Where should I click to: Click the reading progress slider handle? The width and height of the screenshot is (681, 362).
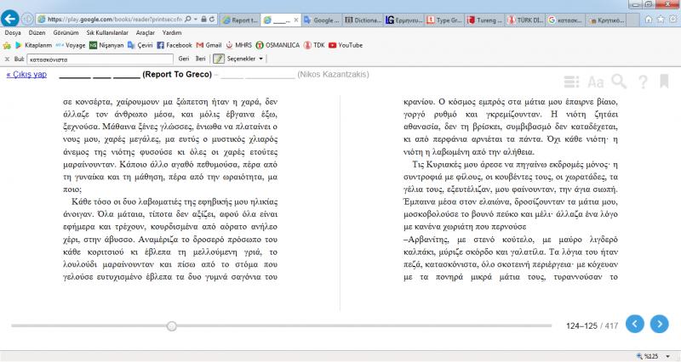click(x=172, y=326)
